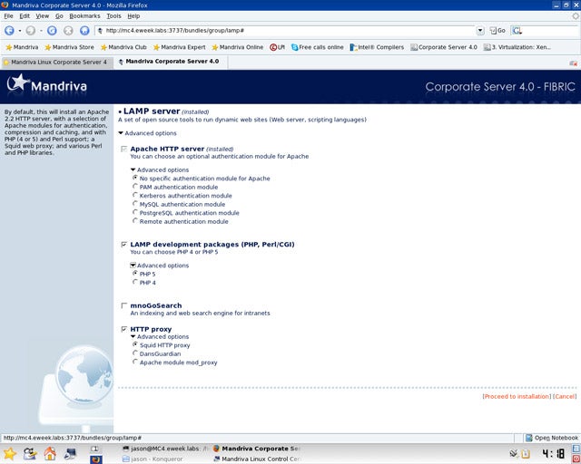The height and width of the screenshot is (464, 581).
Task: Click the Google search input field
Action: point(551,31)
